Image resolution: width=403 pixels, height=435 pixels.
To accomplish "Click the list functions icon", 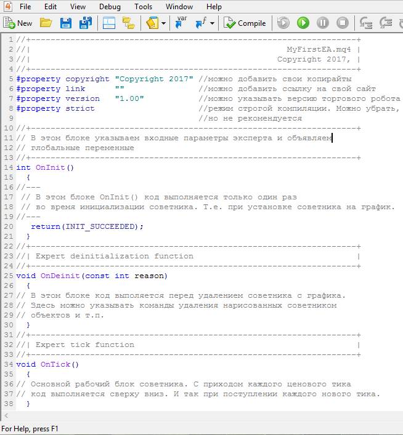I will click(201, 23).
